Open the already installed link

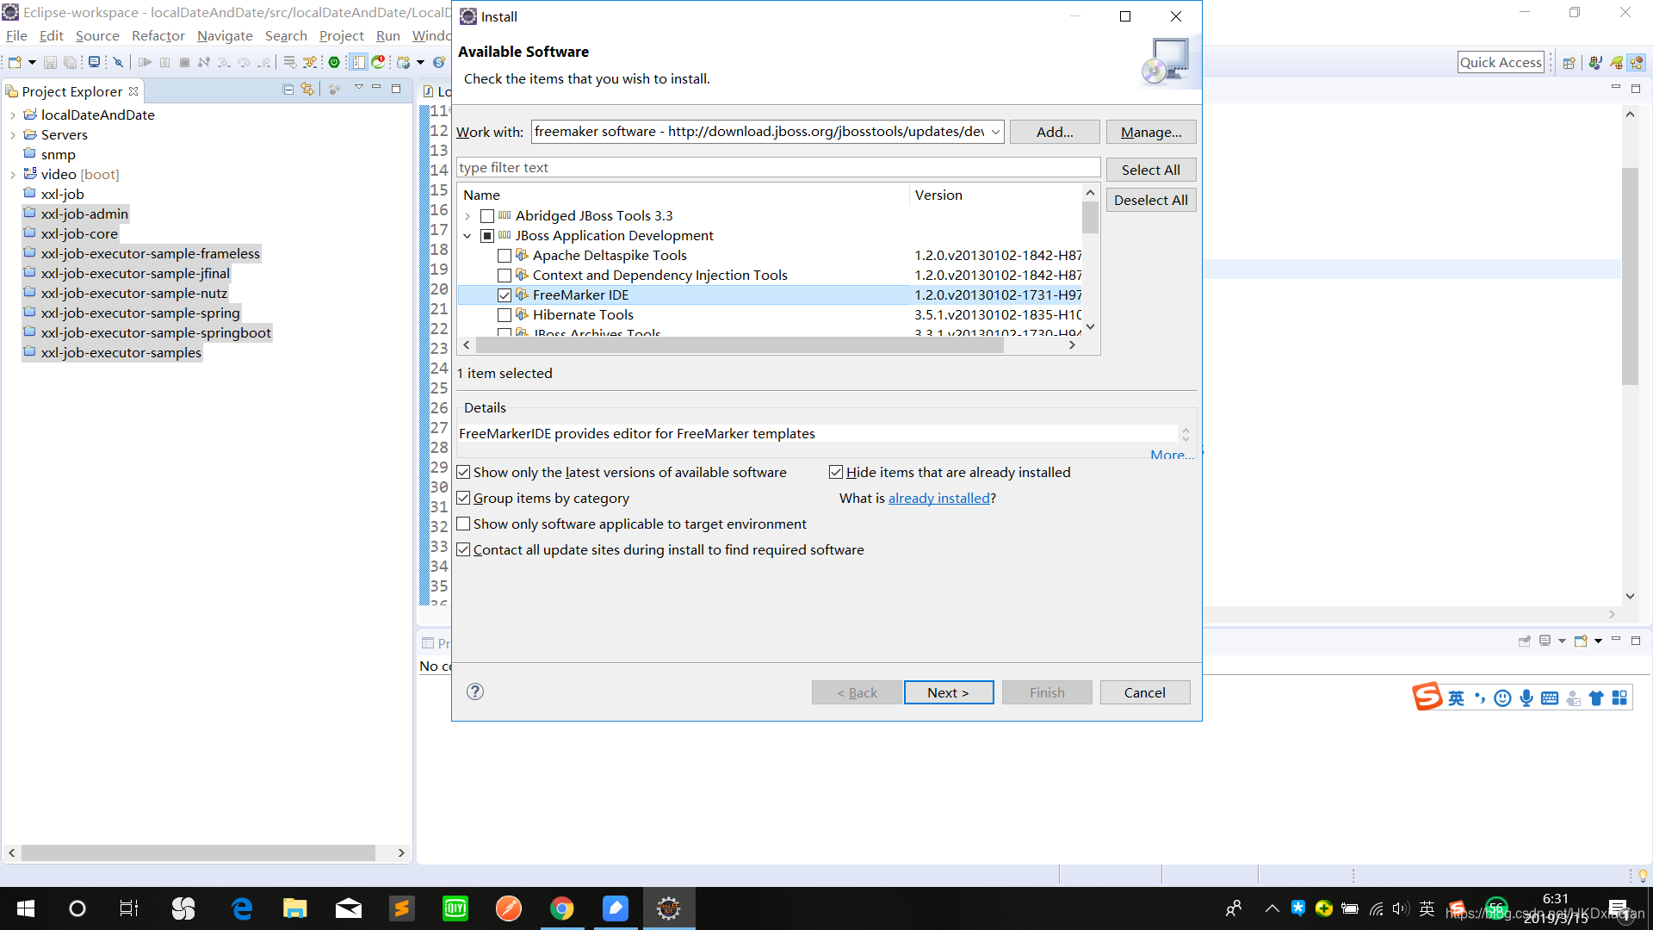[x=939, y=498]
